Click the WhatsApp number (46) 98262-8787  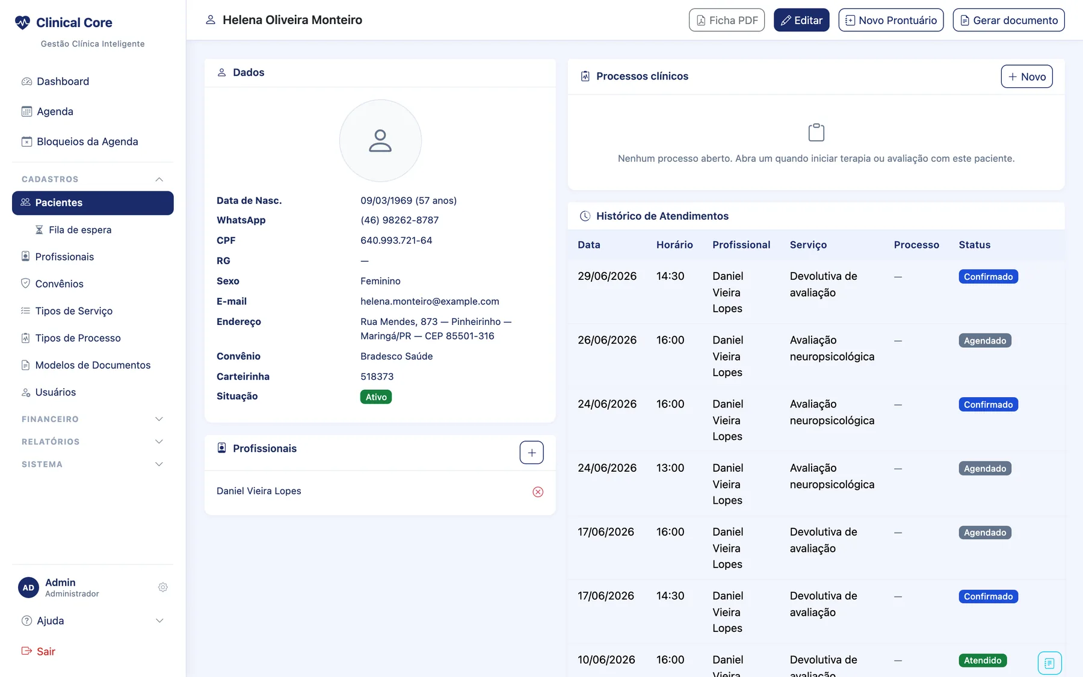point(400,220)
